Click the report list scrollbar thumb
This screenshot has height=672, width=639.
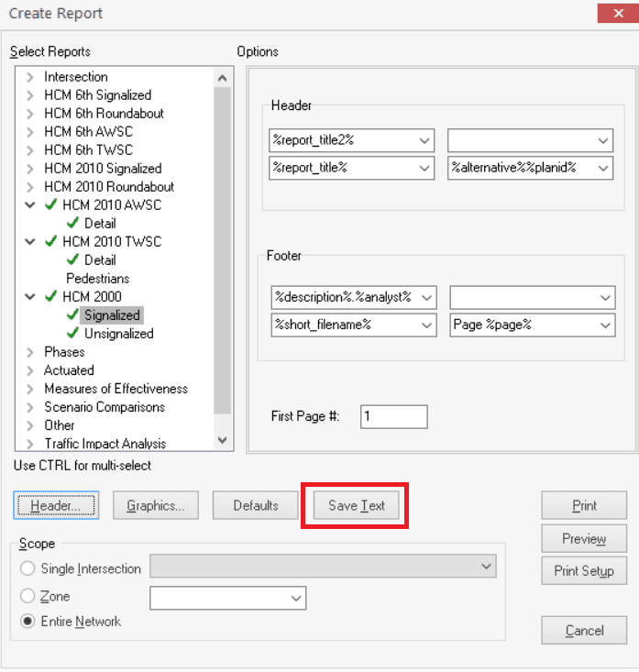(x=222, y=250)
